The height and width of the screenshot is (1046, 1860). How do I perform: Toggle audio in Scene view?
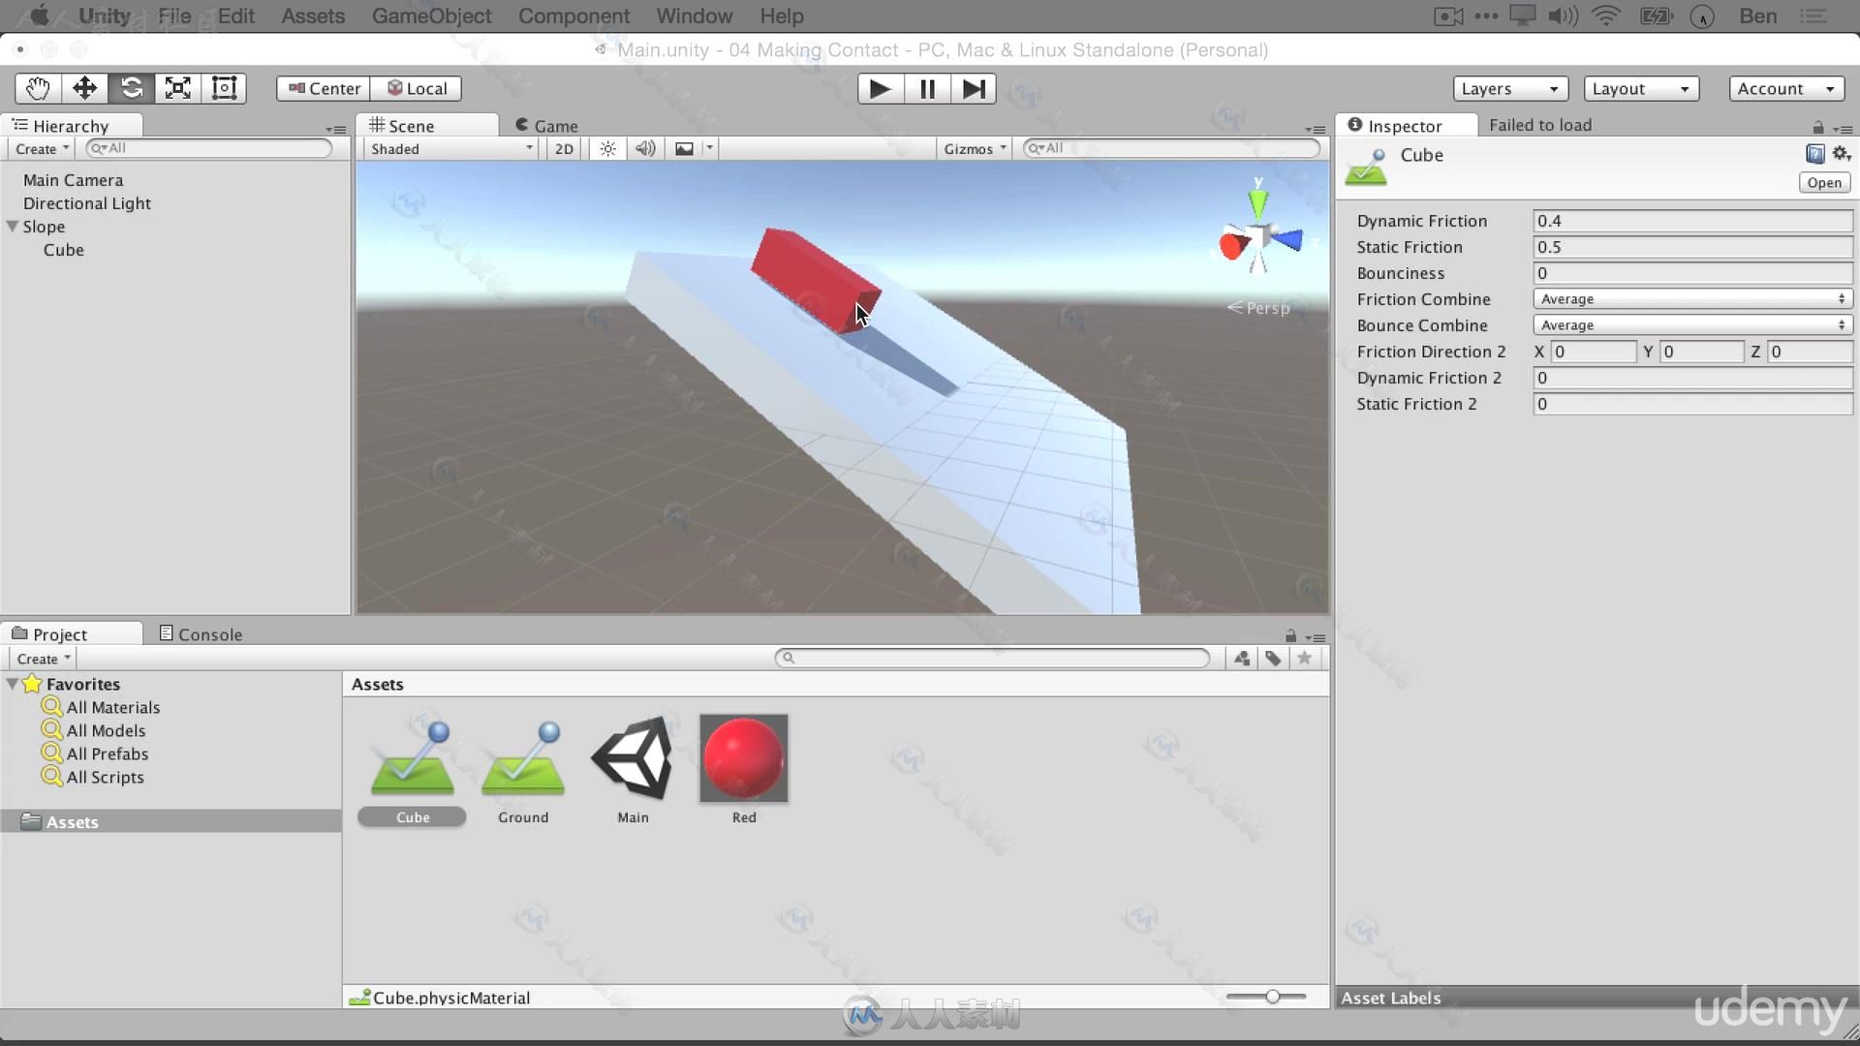coord(645,148)
